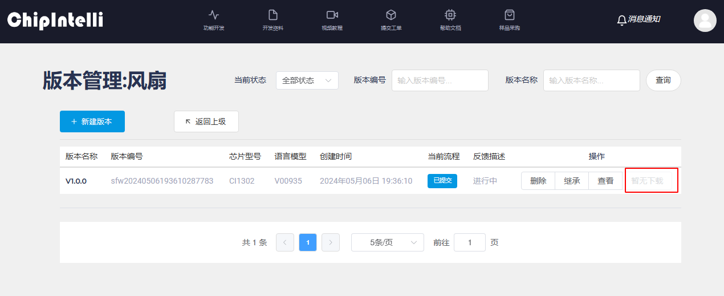
Task: Click the 新建版本 button
Action: click(x=92, y=121)
